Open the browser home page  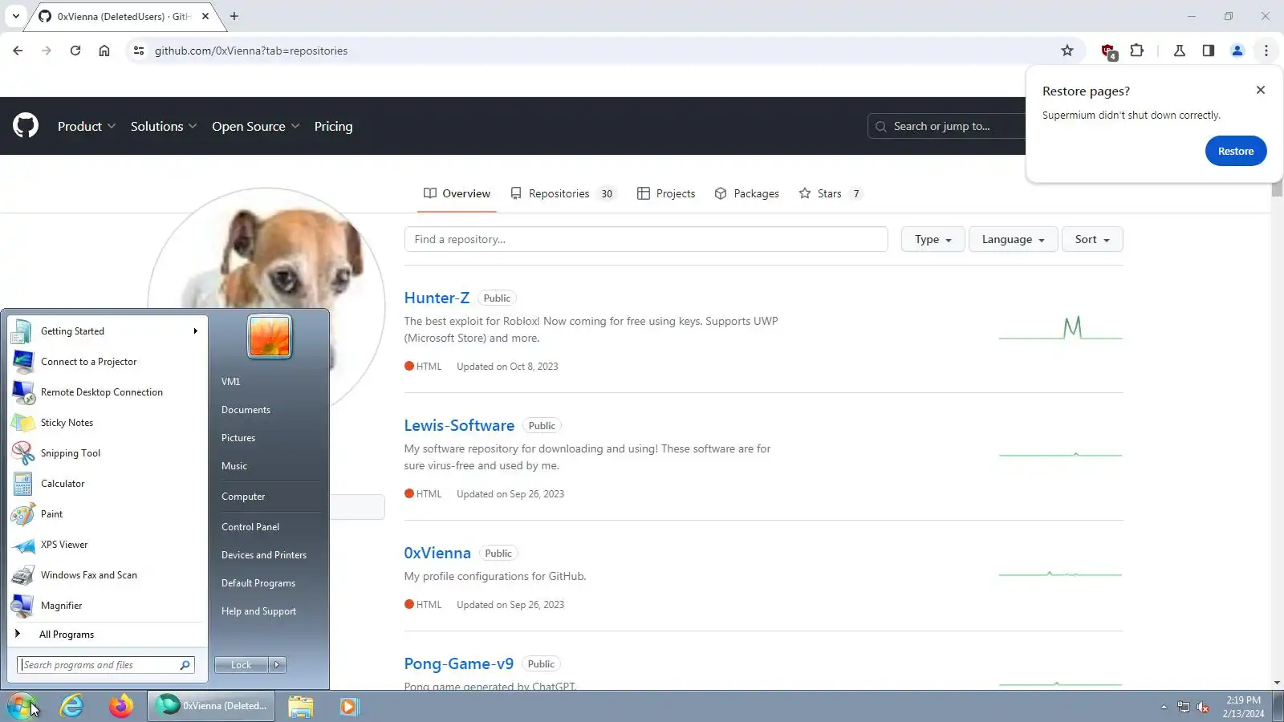(104, 51)
